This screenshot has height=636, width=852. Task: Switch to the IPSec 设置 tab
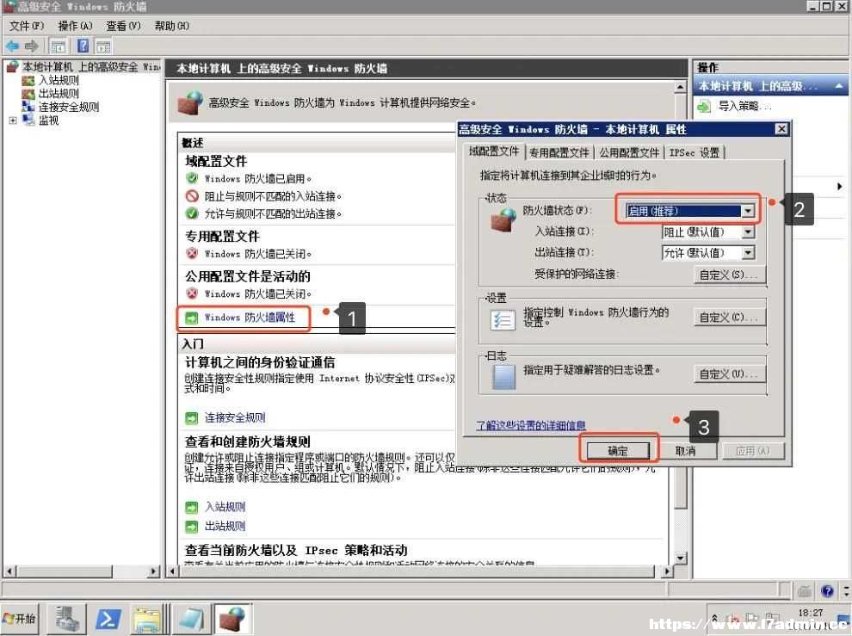click(x=695, y=152)
